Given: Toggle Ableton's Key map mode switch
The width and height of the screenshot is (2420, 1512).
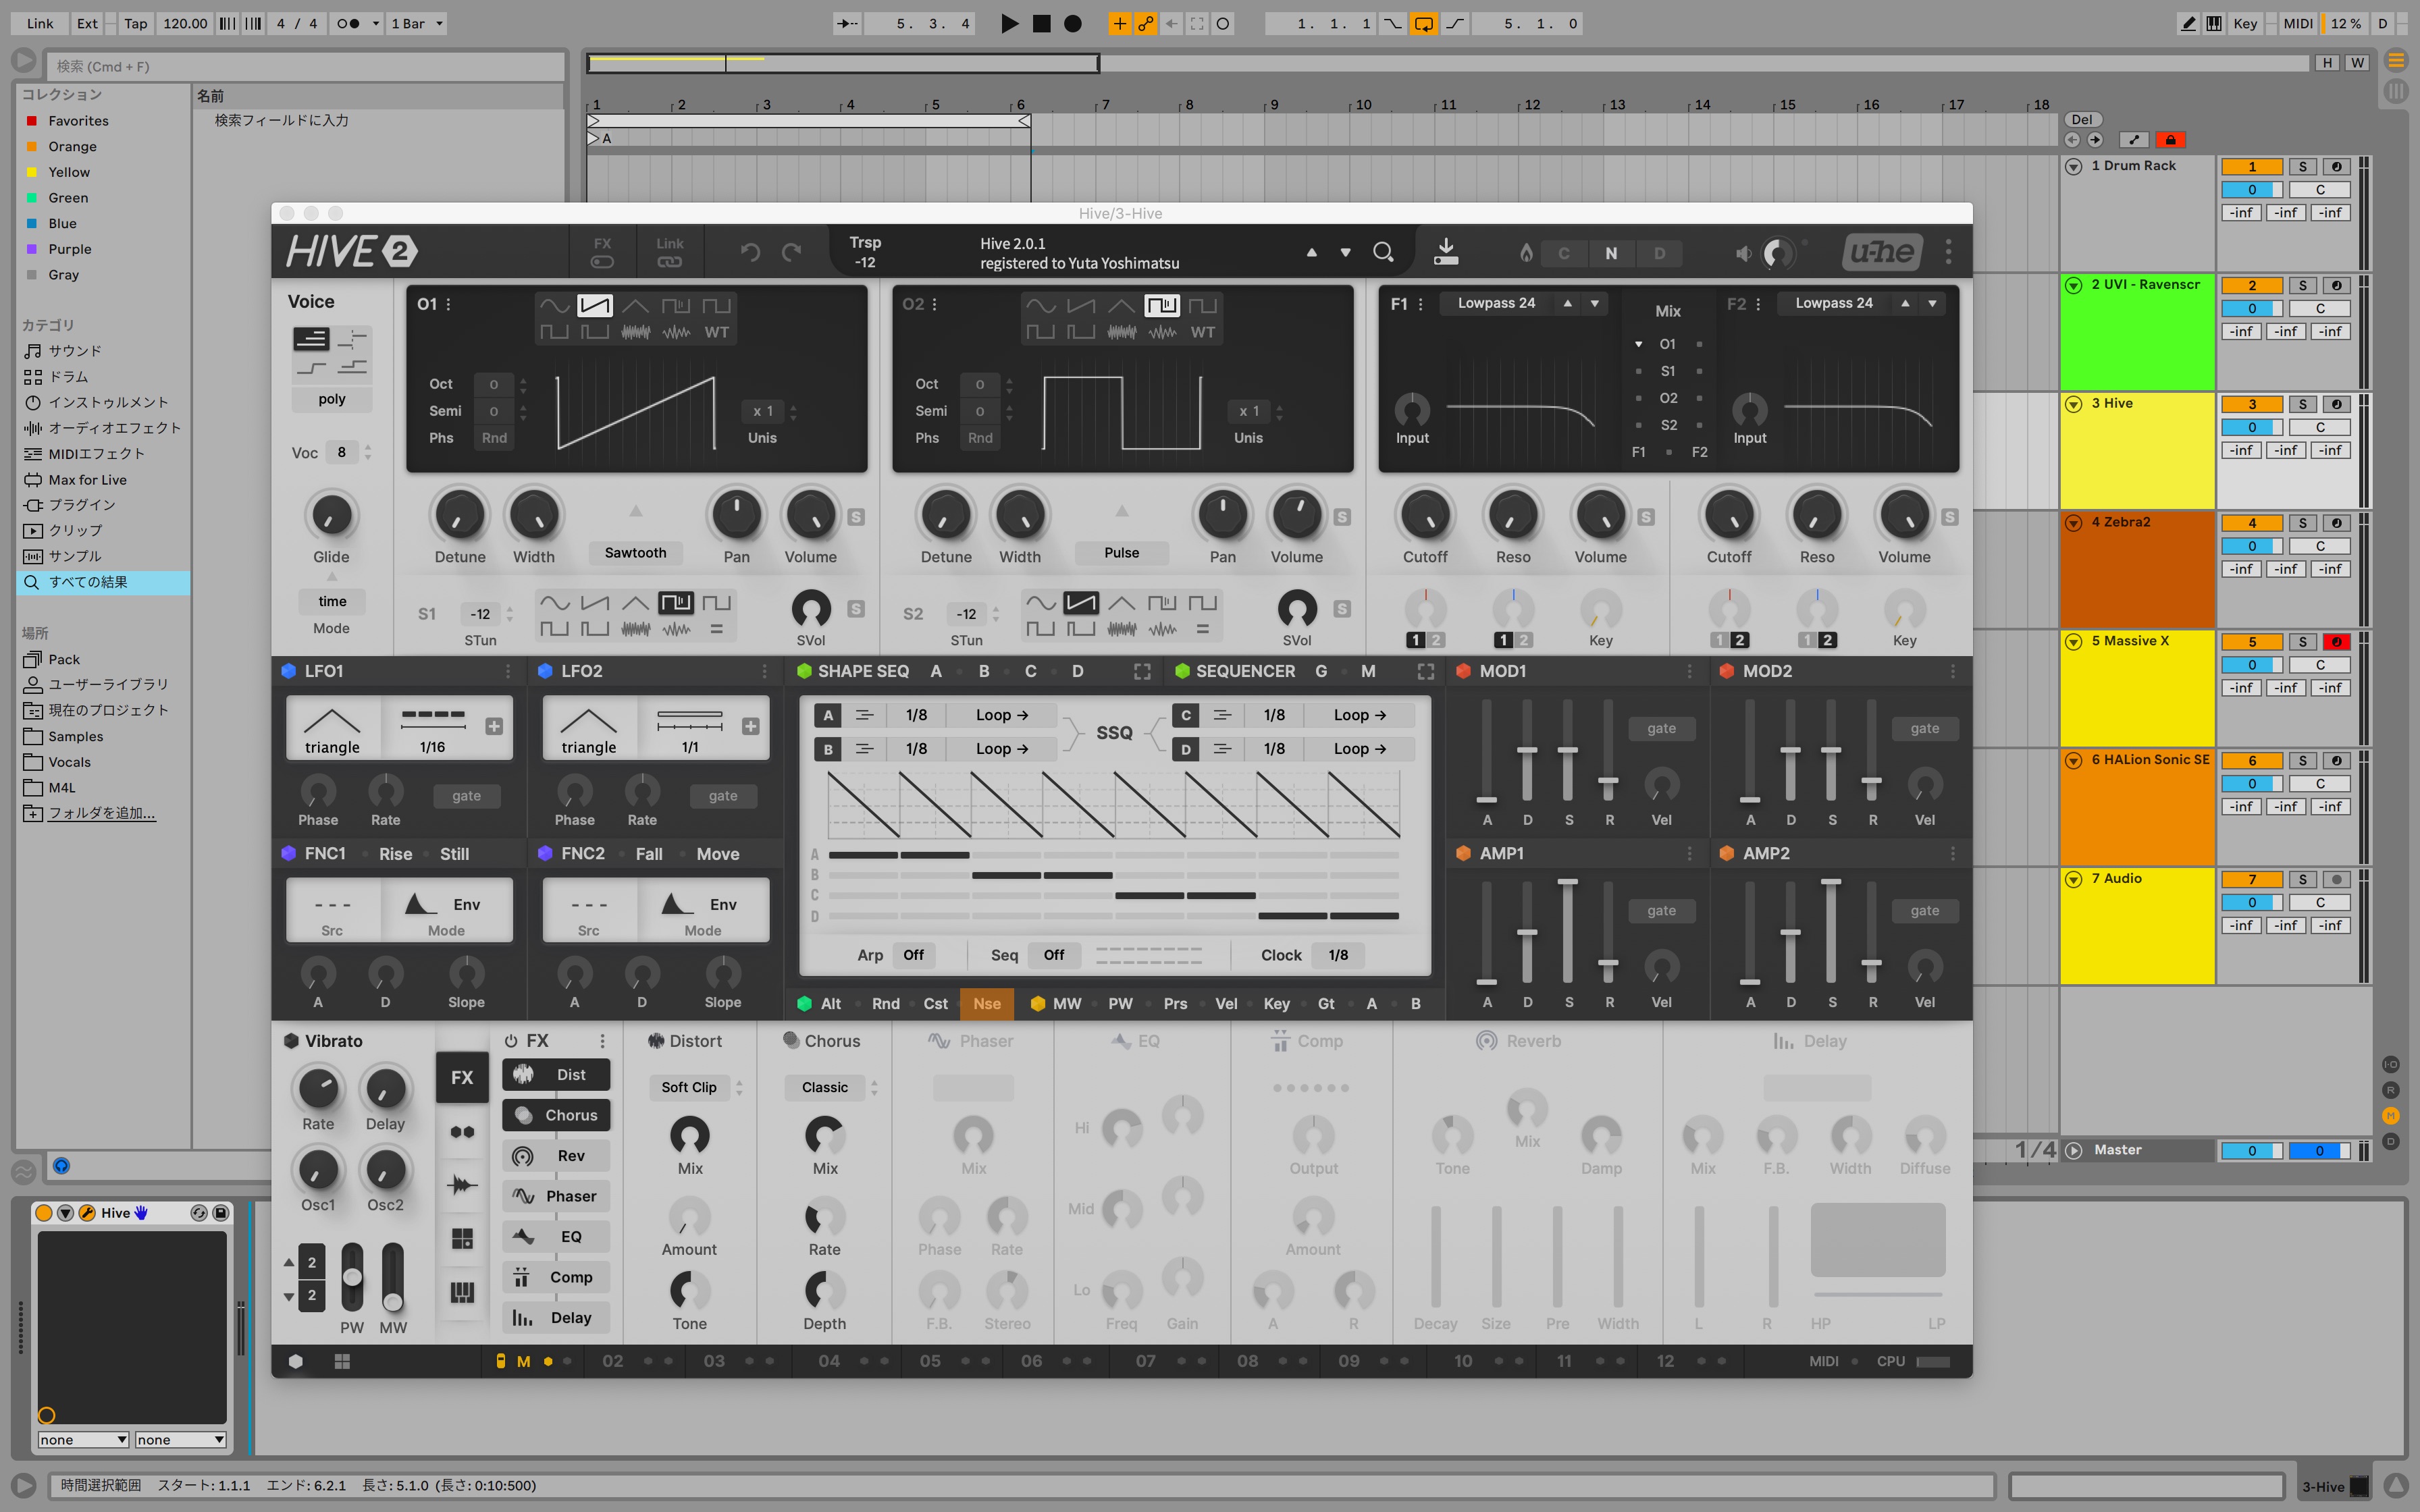Looking at the screenshot, I should 2245,23.
